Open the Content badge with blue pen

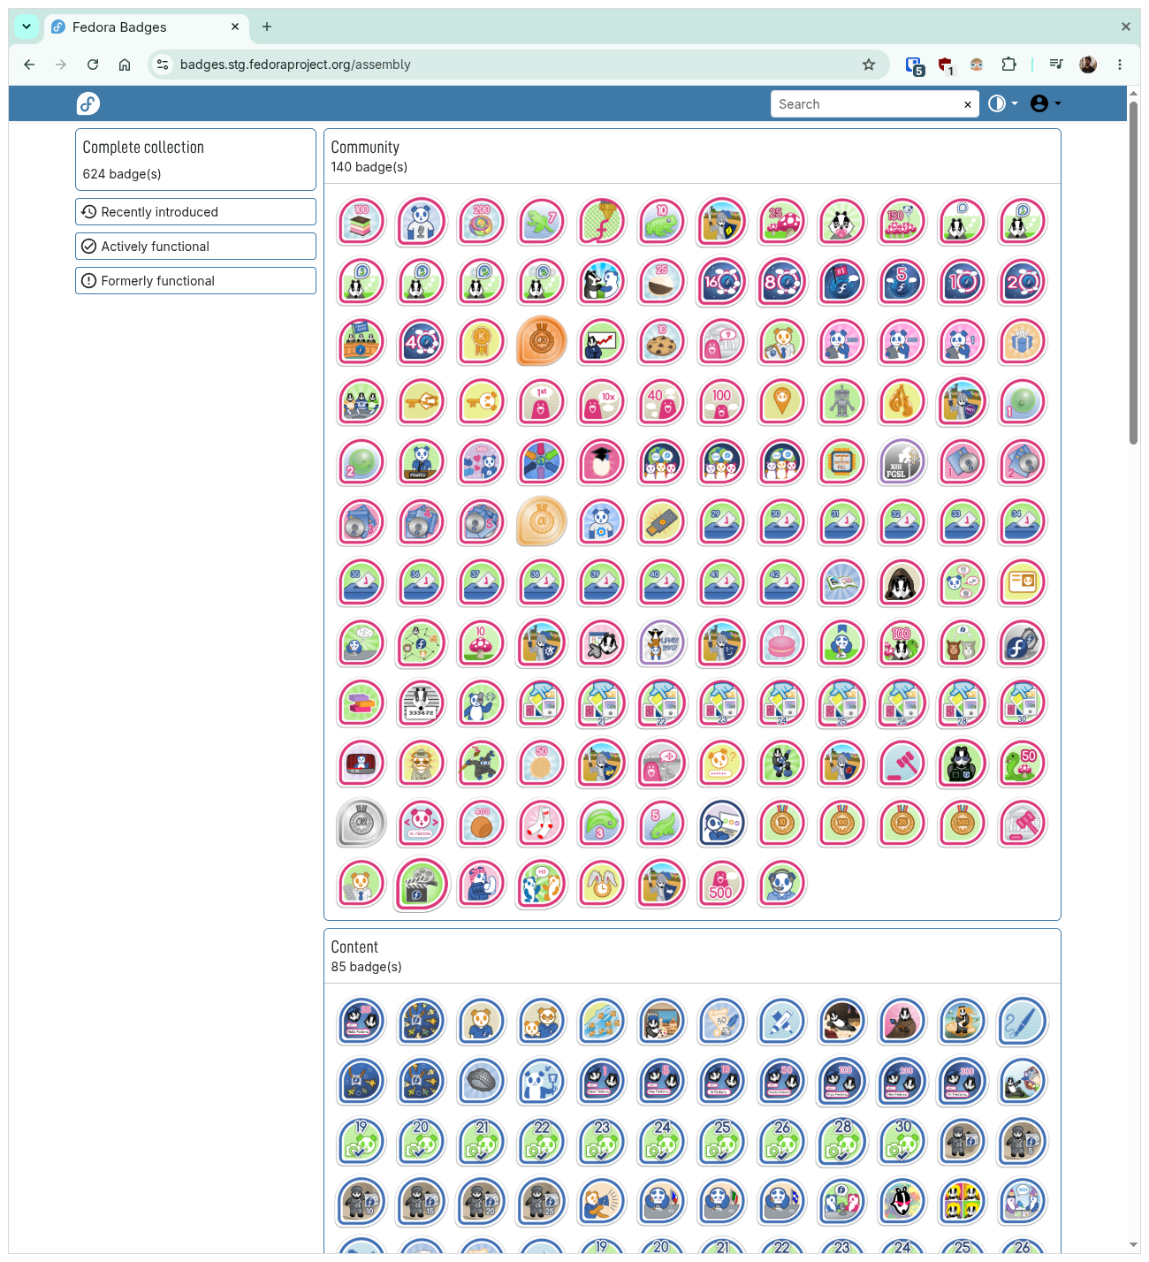[x=1023, y=1021]
